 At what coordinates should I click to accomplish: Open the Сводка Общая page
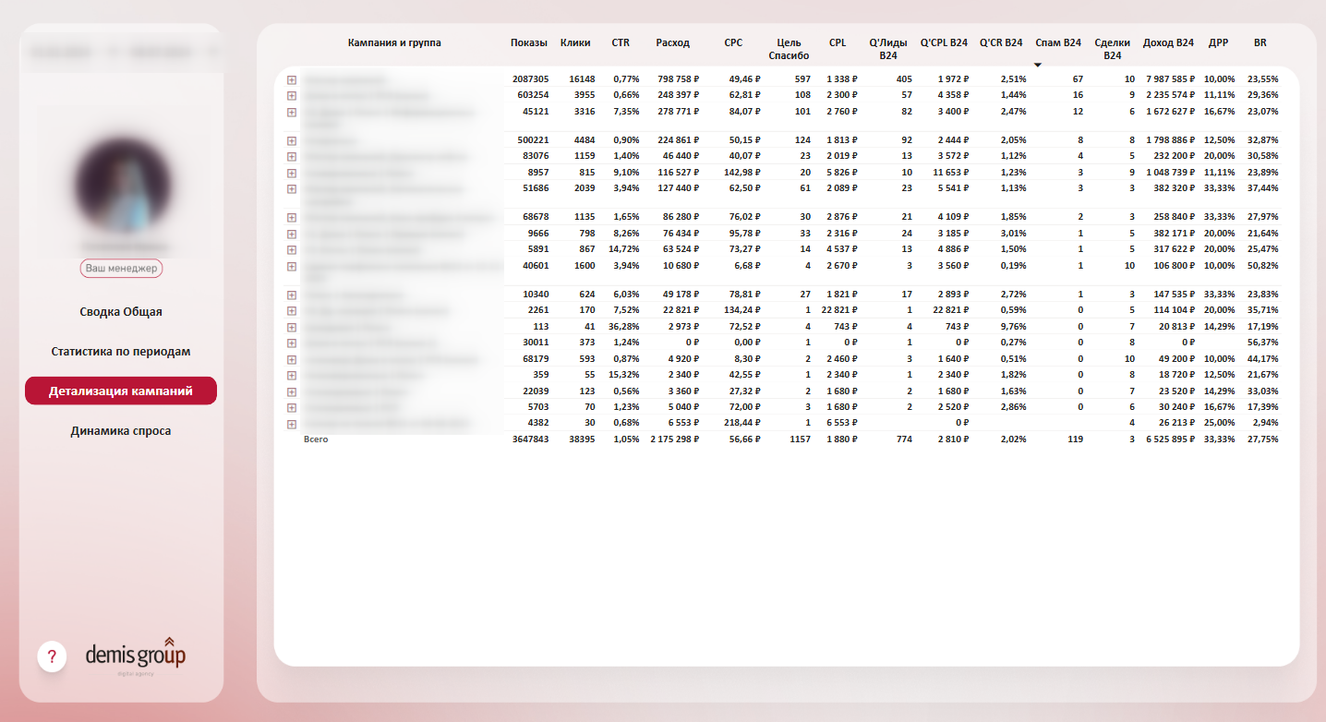coord(121,312)
